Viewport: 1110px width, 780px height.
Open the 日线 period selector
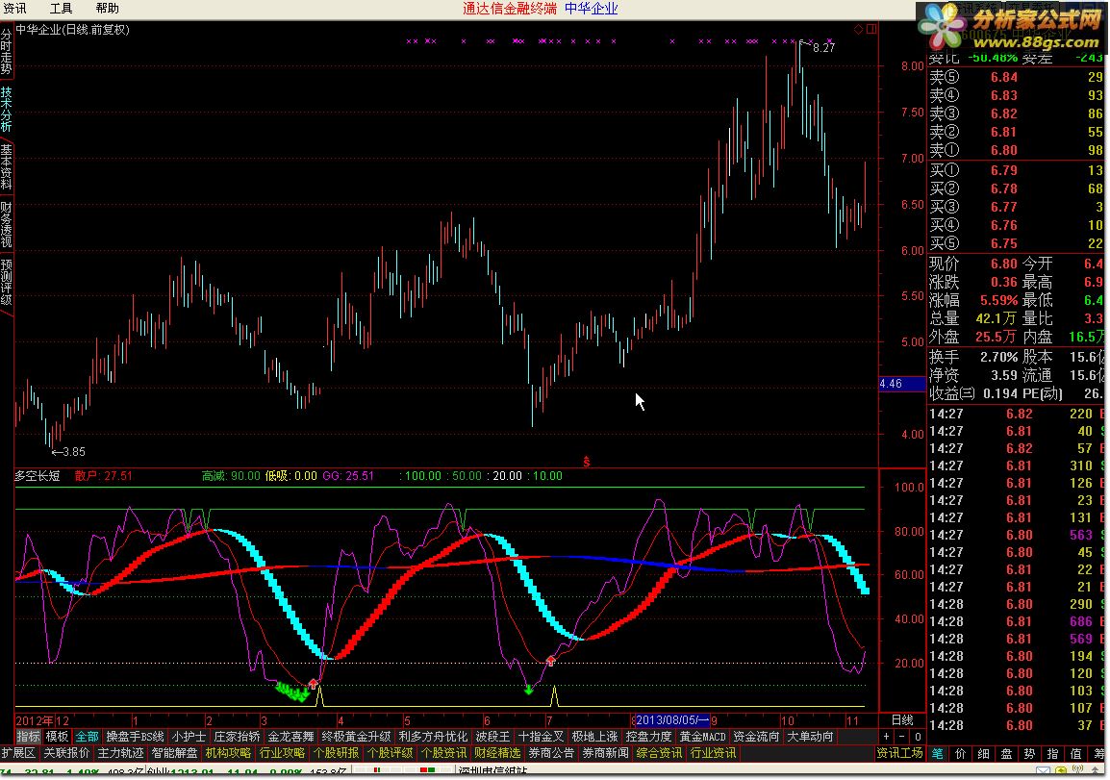(902, 720)
